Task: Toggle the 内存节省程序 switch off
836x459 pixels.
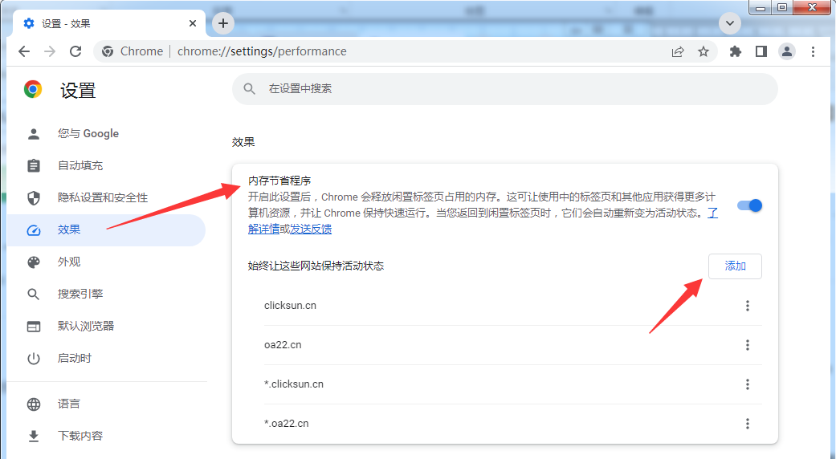Action: point(749,205)
